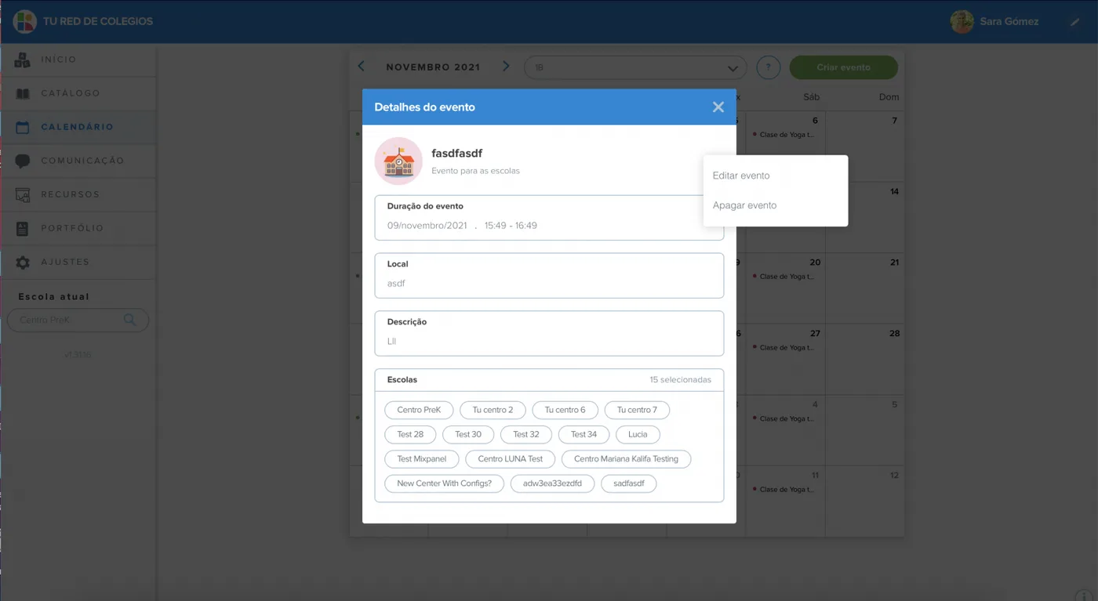Screen dimensions: 1098x601
Task: Click the Descrição field
Action: click(549, 334)
